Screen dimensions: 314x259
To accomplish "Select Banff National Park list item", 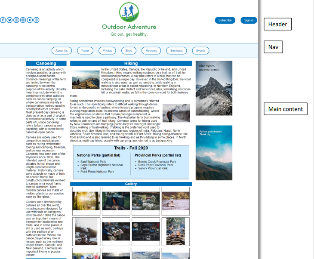I will (93, 162).
